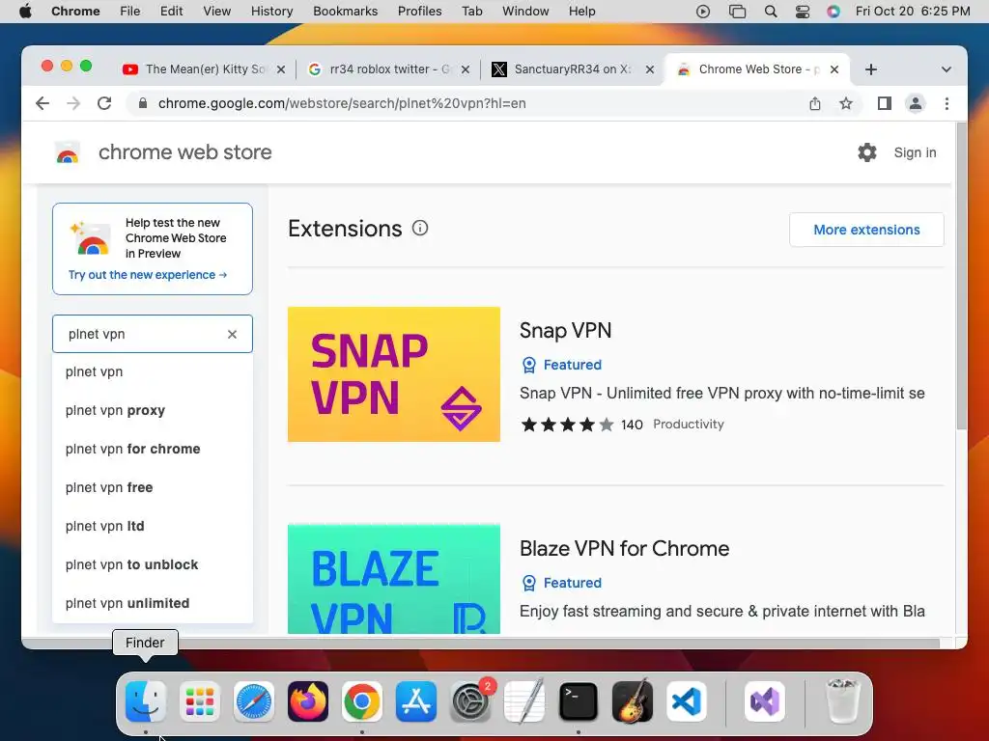Screen dimensions: 989x741
Task: Share this page from the address bar
Action: click(815, 103)
